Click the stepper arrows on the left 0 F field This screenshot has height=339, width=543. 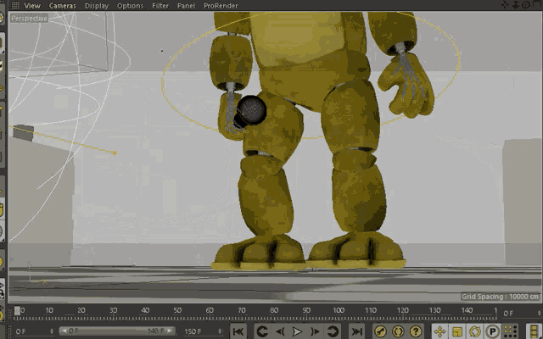click(52, 331)
